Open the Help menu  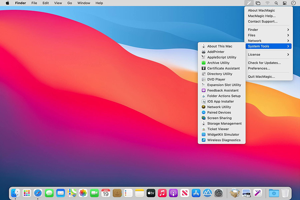coord(99,3)
